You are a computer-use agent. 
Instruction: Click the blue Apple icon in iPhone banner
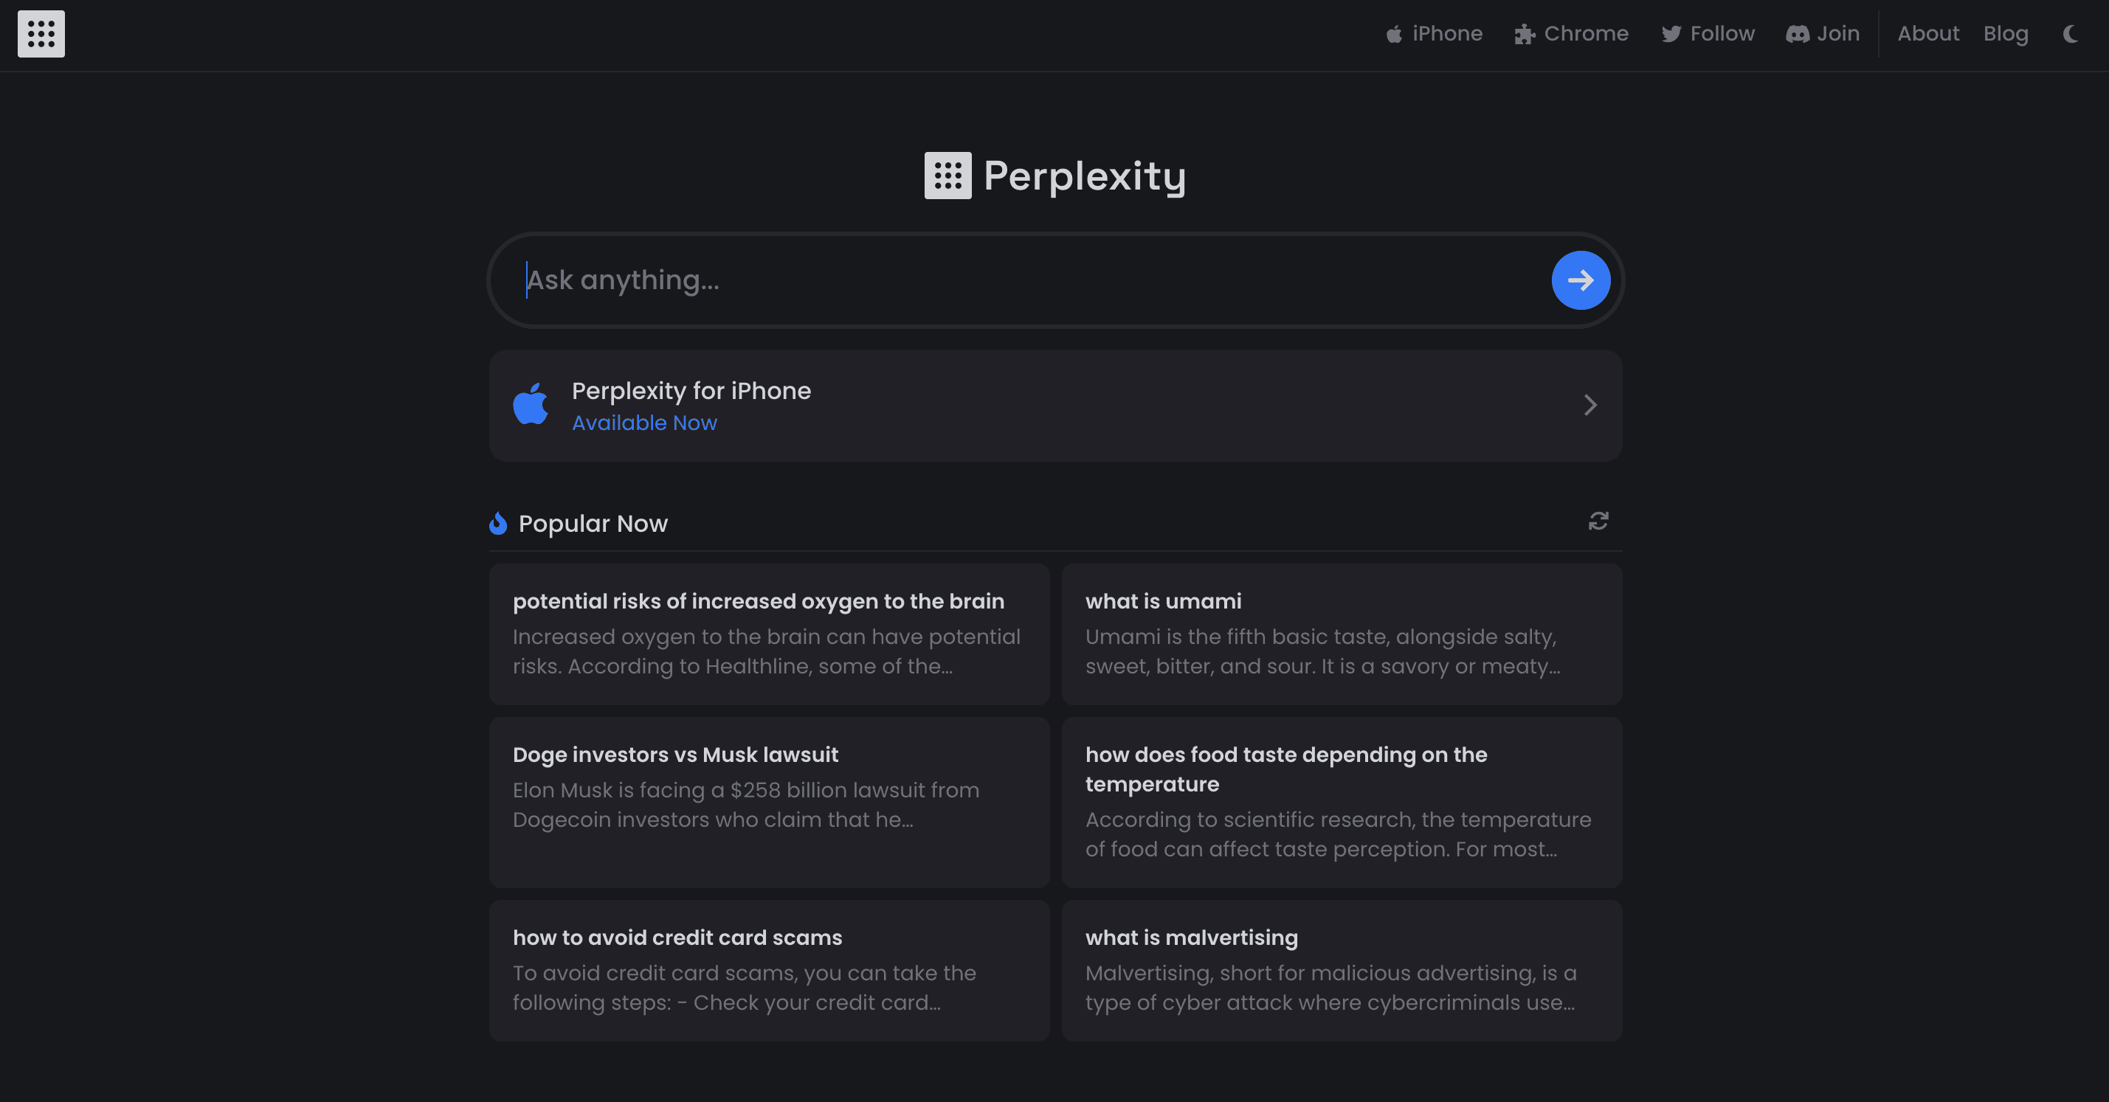531,404
